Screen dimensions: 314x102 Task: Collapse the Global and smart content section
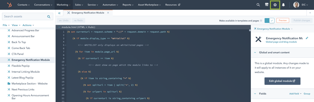tap(255, 52)
